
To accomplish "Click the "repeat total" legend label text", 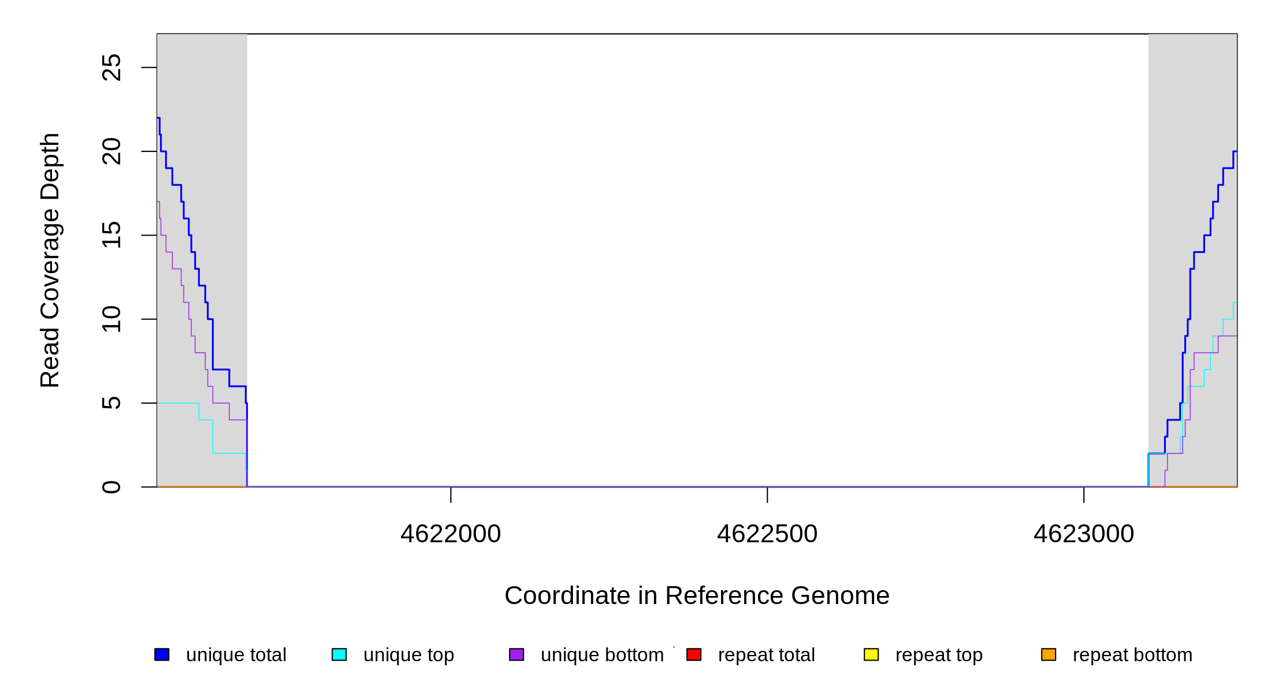I will [x=766, y=655].
